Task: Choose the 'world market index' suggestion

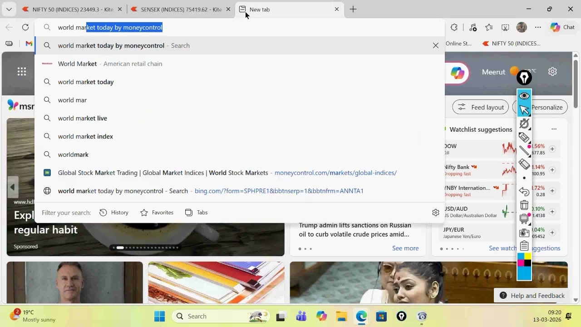Action: click(240, 136)
